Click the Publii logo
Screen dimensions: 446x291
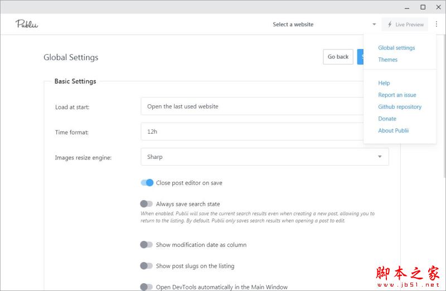[27, 24]
